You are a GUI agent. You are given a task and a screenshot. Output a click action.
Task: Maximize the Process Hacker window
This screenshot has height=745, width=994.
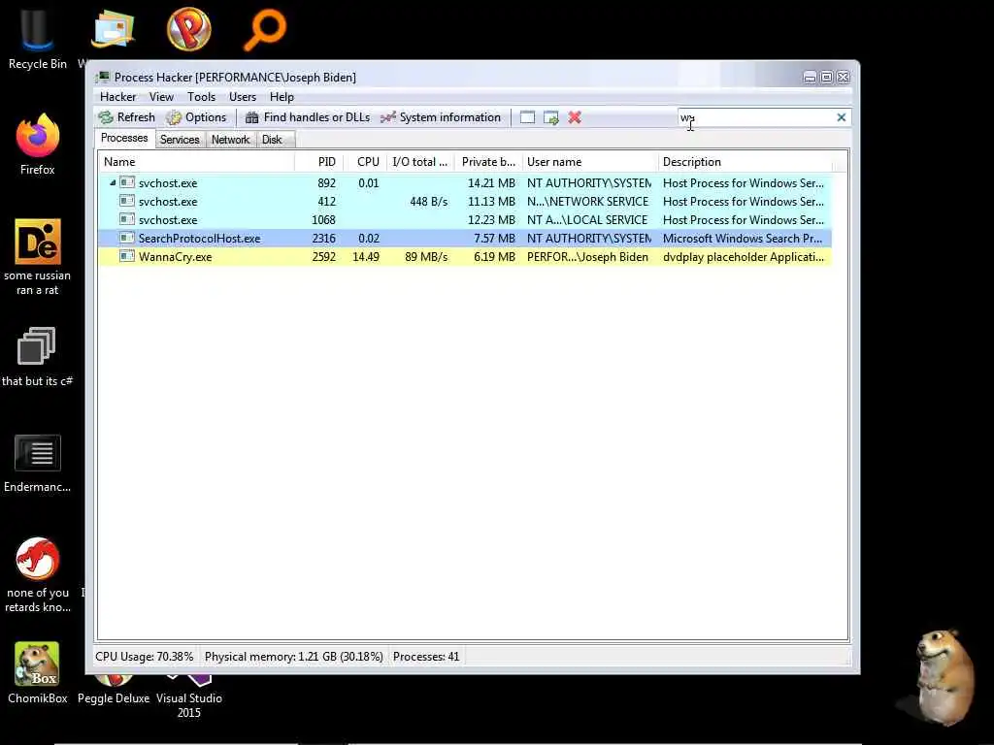click(x=827, y=78)
